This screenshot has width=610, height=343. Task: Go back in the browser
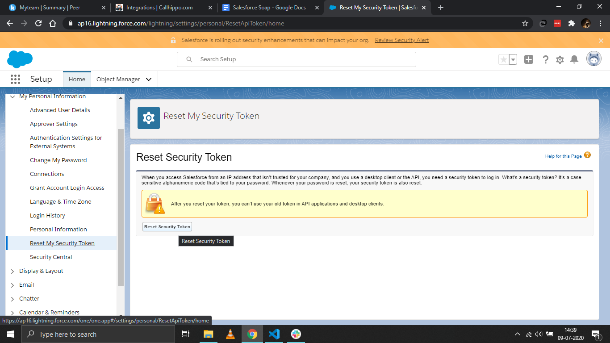point(10,23)
